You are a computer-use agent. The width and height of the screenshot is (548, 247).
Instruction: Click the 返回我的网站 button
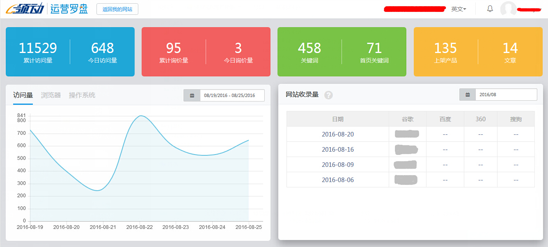(x=117, y=9)
